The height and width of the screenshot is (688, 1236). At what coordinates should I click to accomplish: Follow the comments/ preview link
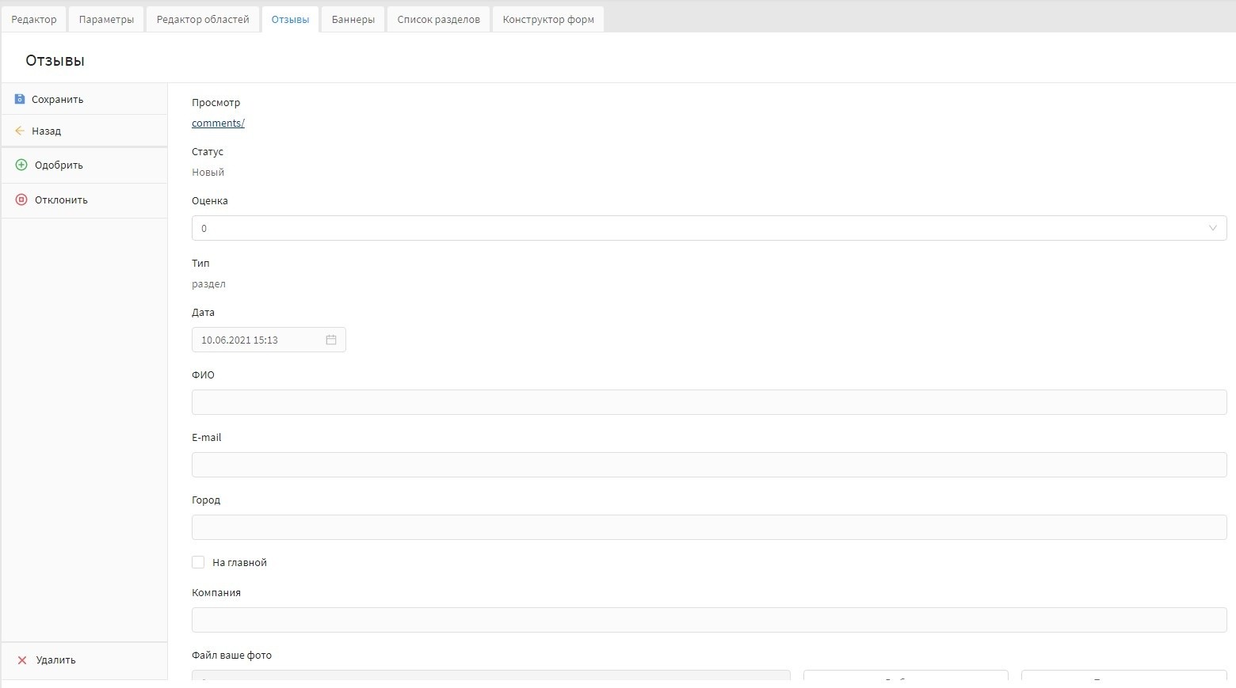tap(218, 123)
